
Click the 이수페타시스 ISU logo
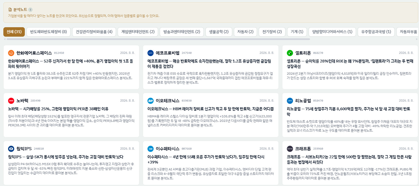151,149
